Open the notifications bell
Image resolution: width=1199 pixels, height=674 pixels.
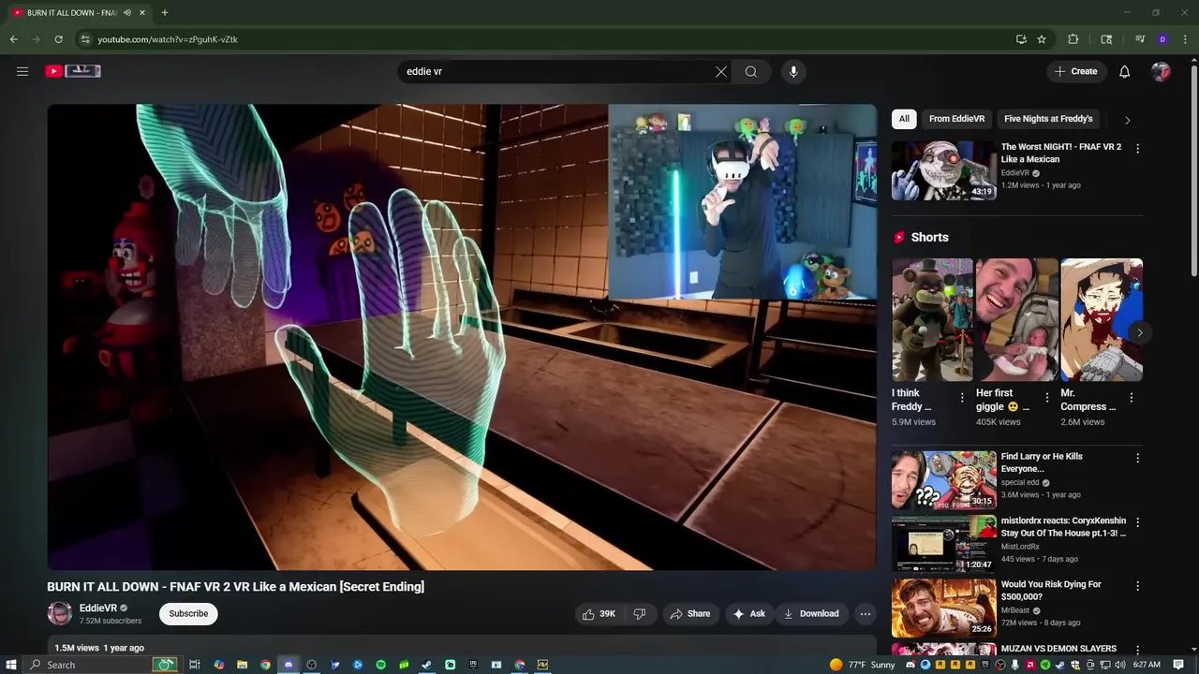pos(1125,71)
